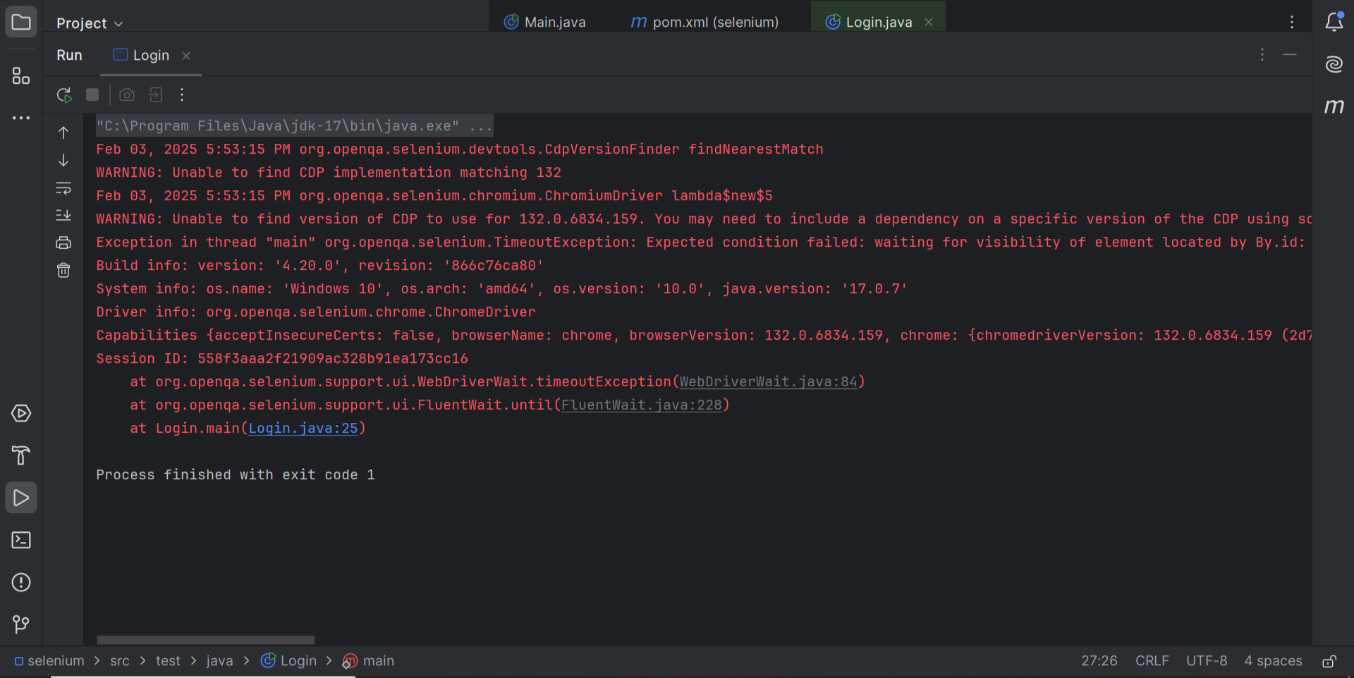This screenshot has height=678, width=1354.
Task: Open the AI Assistant spiral icon
Action: (x=1334, y=64)
